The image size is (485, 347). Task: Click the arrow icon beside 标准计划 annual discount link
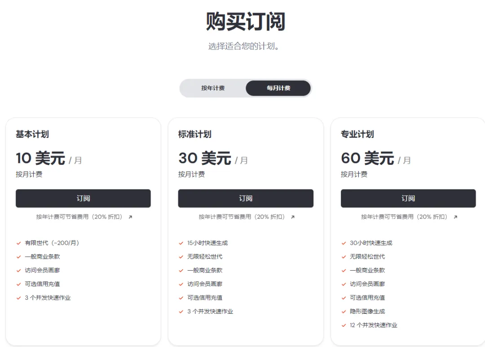tap(292, 217)
